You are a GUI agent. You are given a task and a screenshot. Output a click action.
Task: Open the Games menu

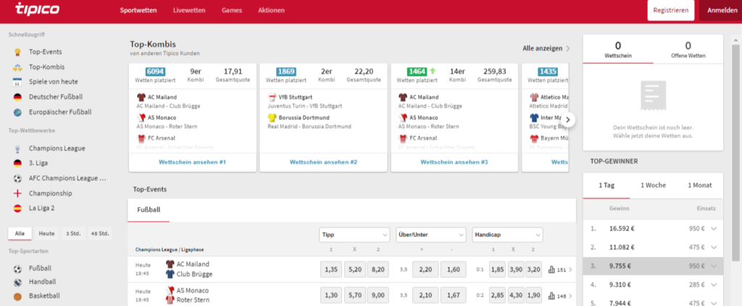click(232, 10)
